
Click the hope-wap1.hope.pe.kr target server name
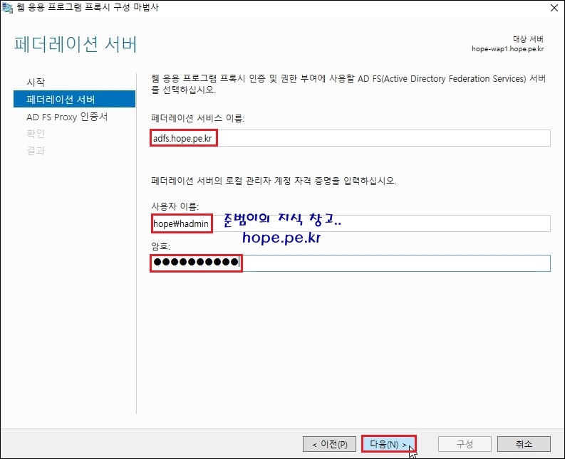pyautogui.click(x=508, y=49)
